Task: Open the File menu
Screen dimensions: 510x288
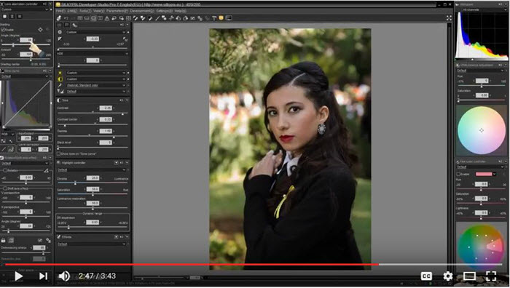Action: click(60, 11)
